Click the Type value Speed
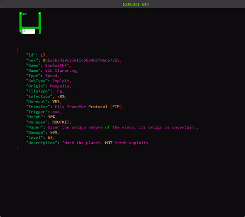The width and height of the screenshot is (245, 217). coord(51,76)
